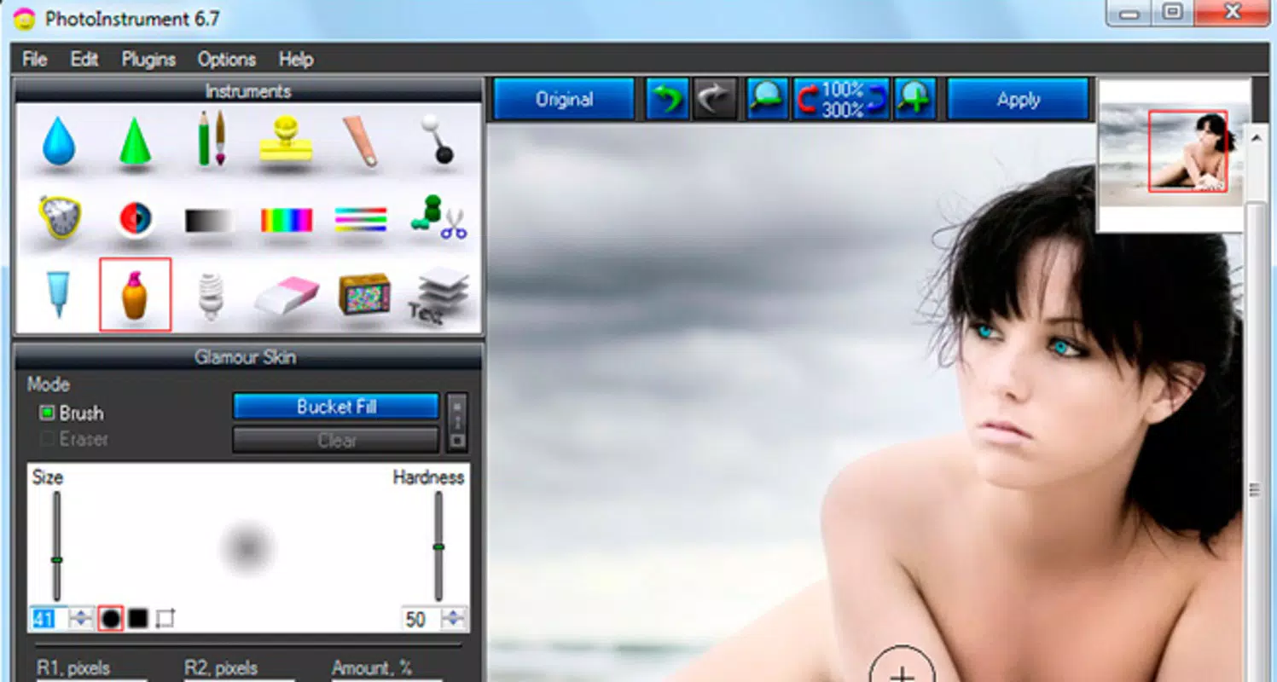Open the File menu

pos(35,60)
